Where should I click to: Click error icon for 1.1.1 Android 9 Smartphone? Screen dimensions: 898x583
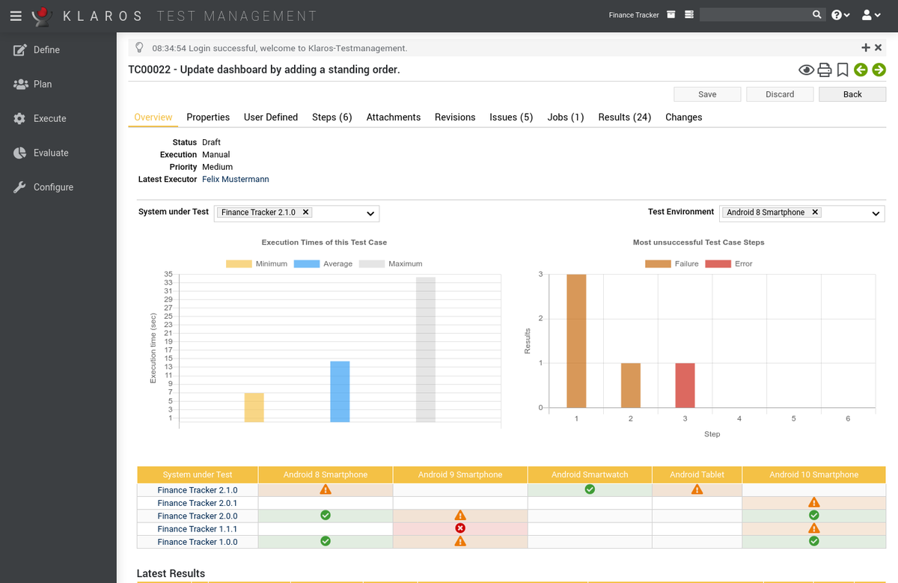(x=460, y=528)
